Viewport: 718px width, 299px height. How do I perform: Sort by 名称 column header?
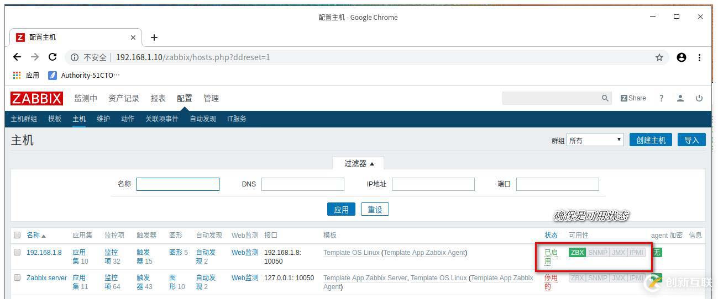[36, 235]
